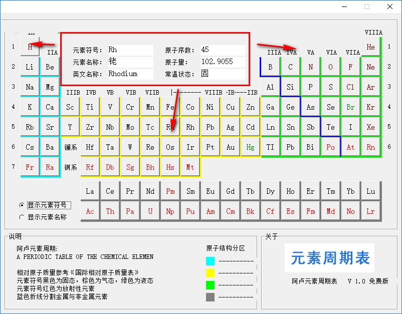402x314 pixels.
Task: Click the green legend color swatch
Action: pos(210,285)
